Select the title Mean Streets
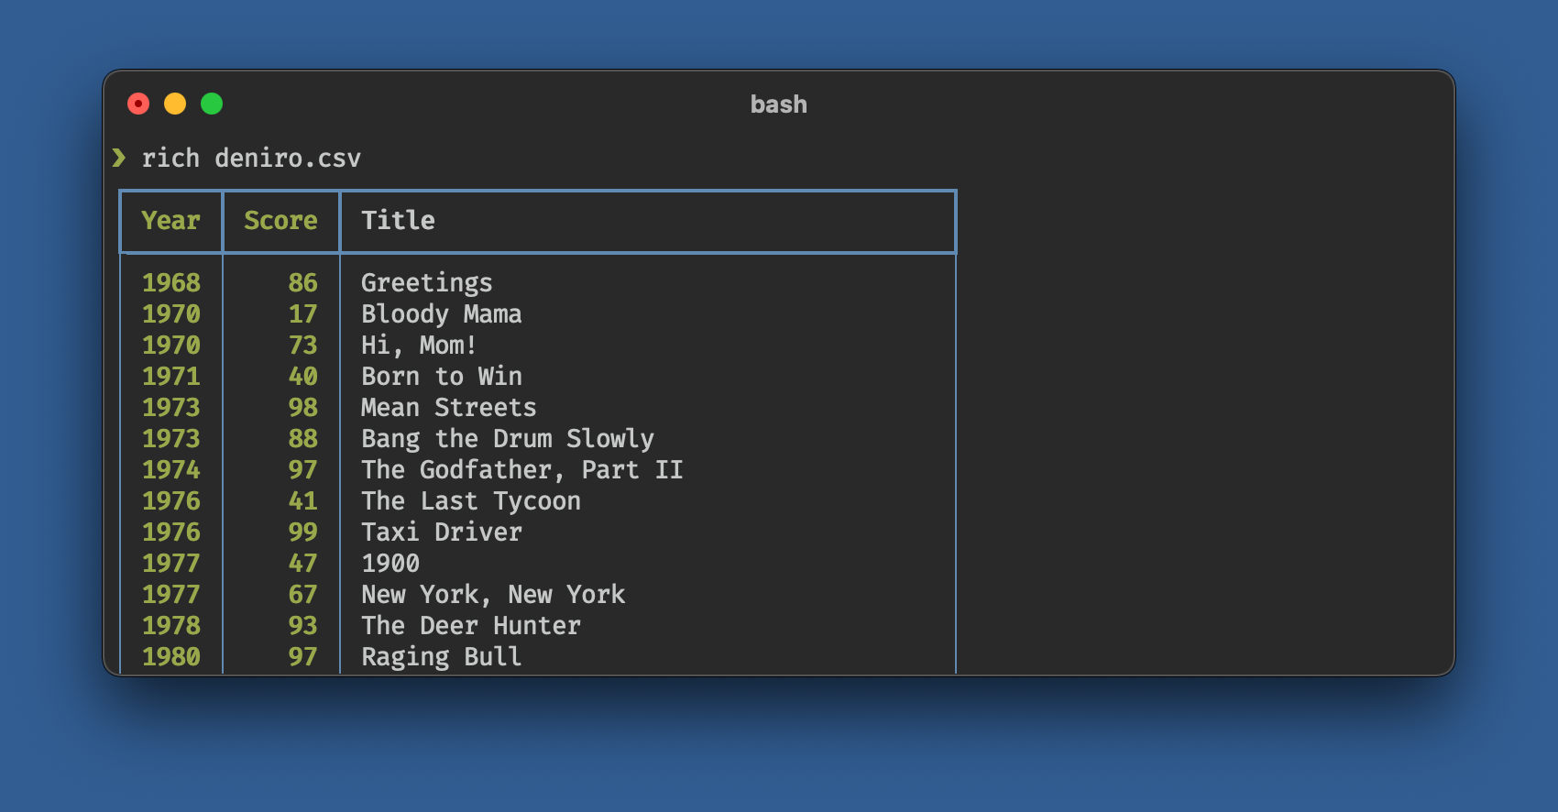1558x812 pixels. point(449,408)
